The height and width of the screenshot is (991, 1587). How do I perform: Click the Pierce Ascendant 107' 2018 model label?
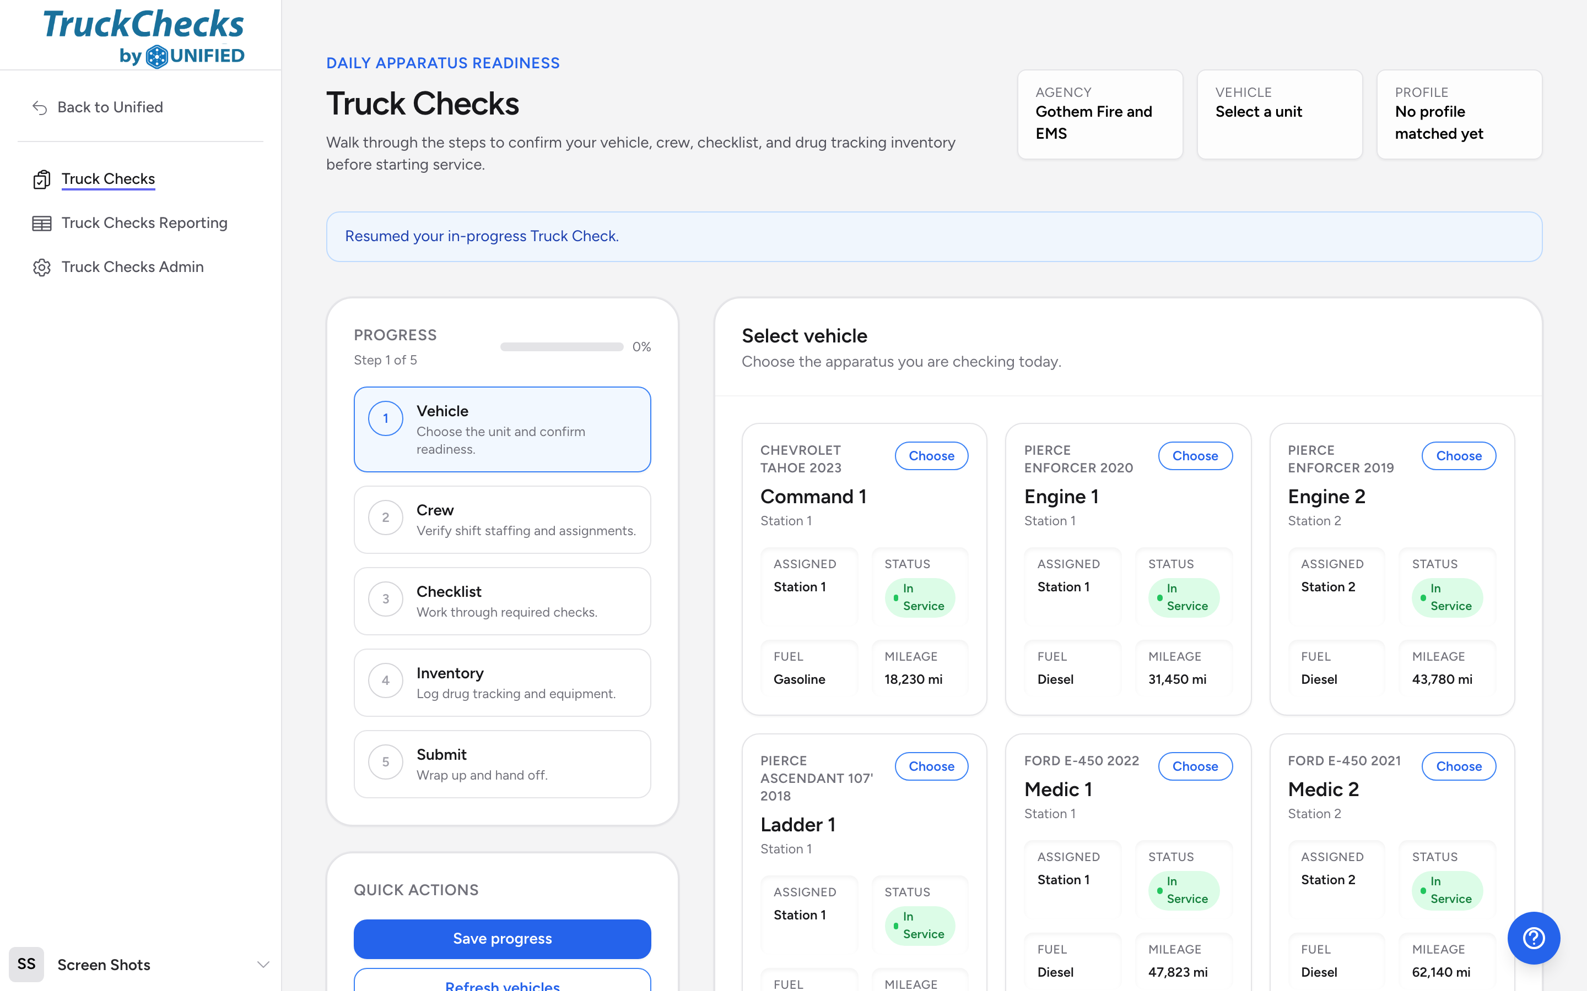pyautogui.click(x=817, y=778)
